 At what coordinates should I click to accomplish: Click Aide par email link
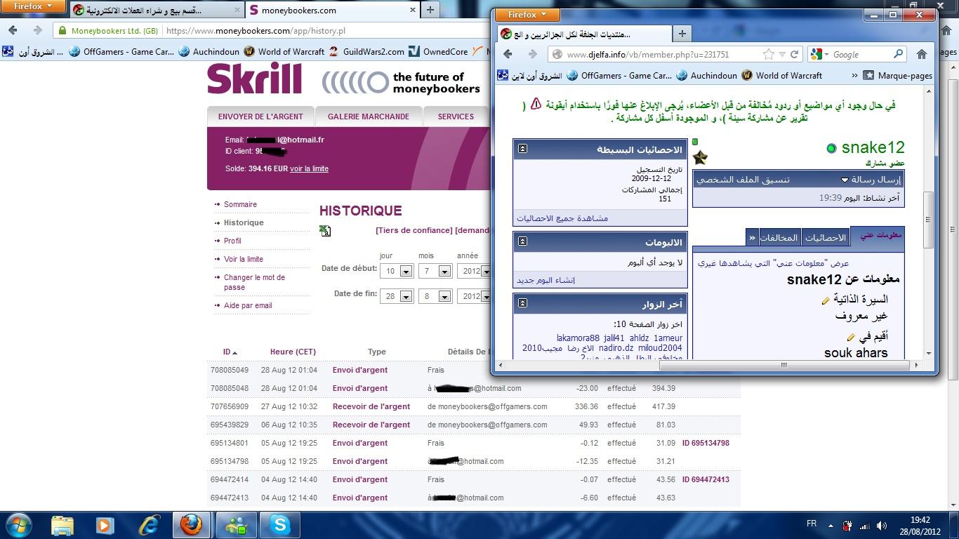248,305
